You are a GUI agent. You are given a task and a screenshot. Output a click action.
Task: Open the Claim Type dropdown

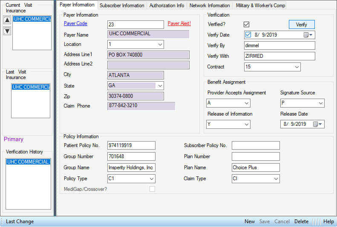click(x=276, y=179)
